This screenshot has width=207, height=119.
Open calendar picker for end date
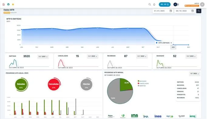pyautogui.click(x=192, y=11)
